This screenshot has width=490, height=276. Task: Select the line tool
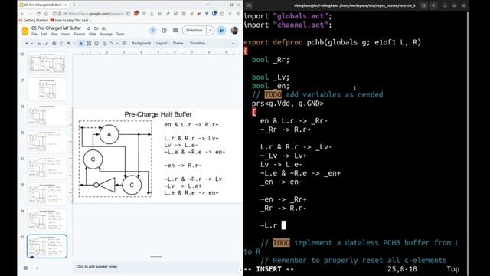click(112, 44)
